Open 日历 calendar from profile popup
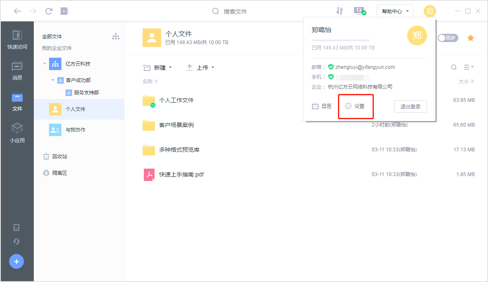The width and height of the screenshot is (488, 282). 322,106
